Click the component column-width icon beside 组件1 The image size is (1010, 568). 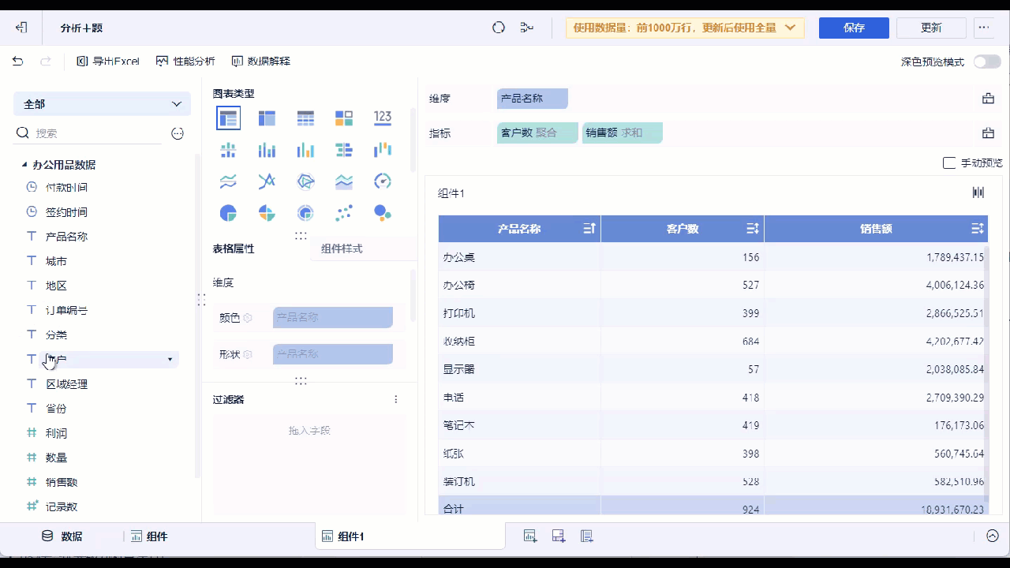tap(978, 192)
